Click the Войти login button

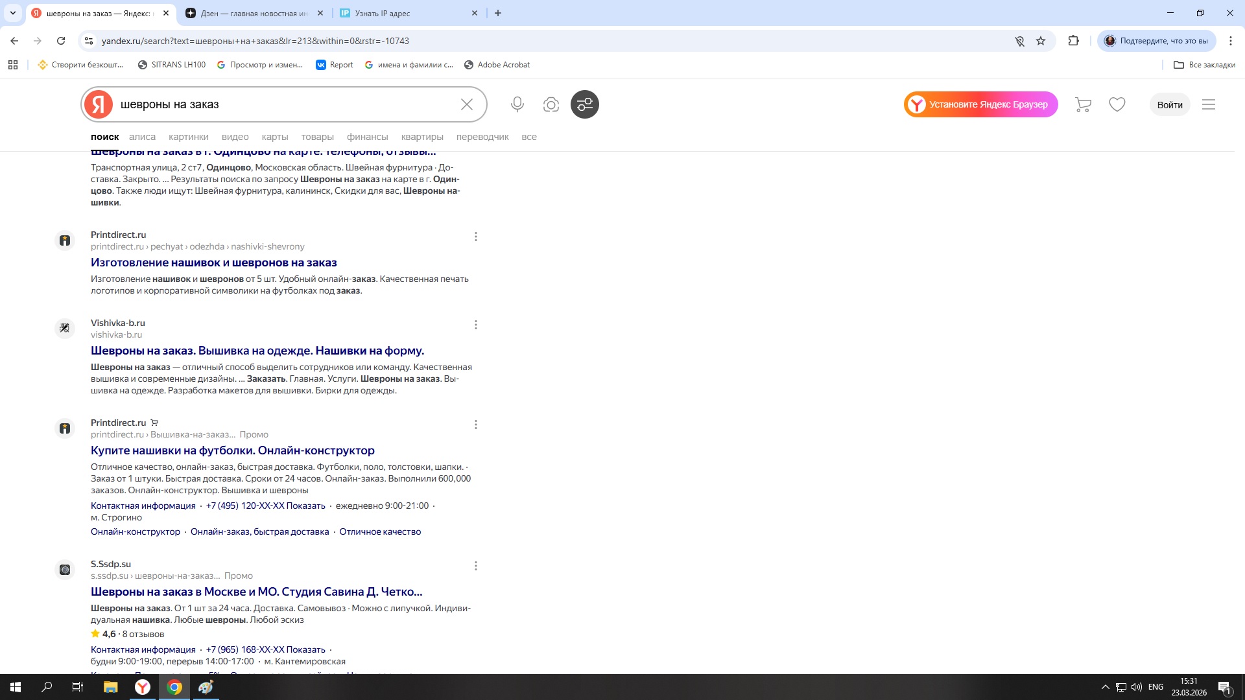coord(1169,104)
